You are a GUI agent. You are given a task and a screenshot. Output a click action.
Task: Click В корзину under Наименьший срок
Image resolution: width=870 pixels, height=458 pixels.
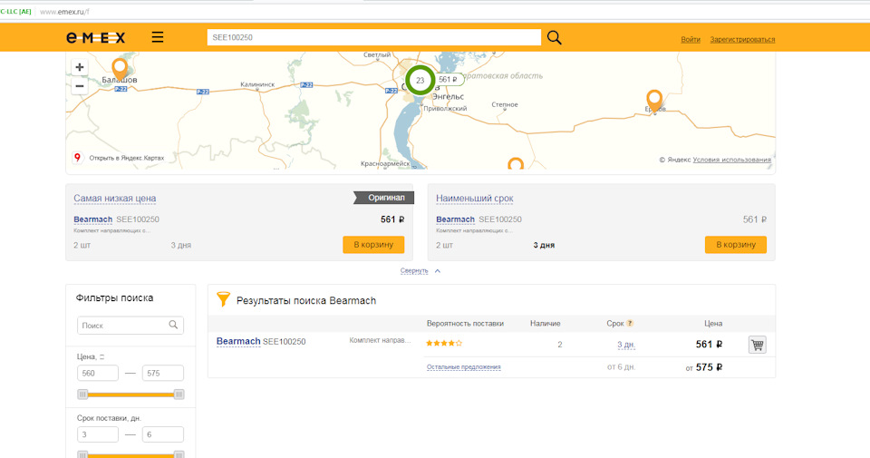click(736, 245)
